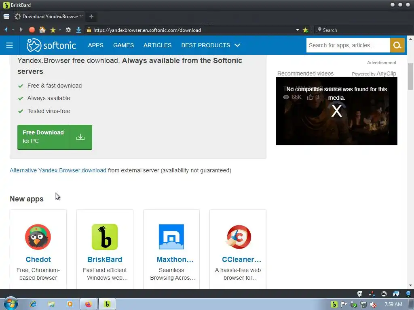Open the settings gear icon
This screenshot has width=414, height=310.
click(68, 30)
